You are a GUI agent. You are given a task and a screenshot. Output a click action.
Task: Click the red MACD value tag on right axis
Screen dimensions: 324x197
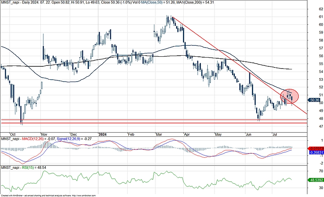pos(316,148)
